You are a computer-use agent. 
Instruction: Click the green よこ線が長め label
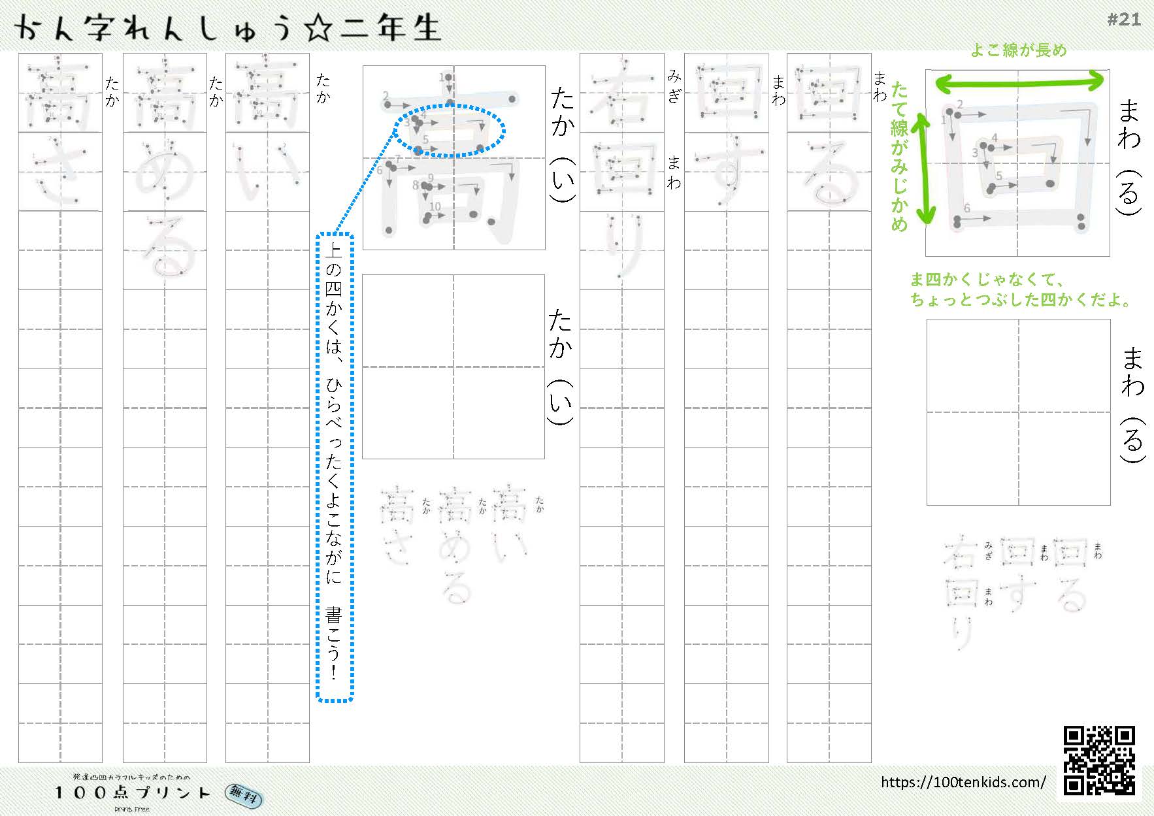coord(1017,50)
